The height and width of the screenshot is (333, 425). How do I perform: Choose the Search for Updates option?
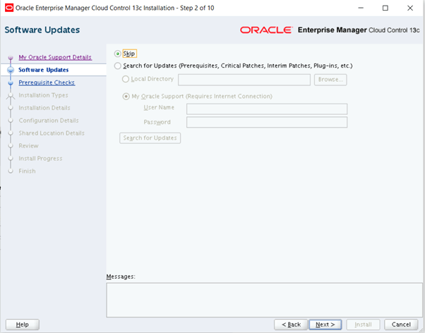click(118, 66)
